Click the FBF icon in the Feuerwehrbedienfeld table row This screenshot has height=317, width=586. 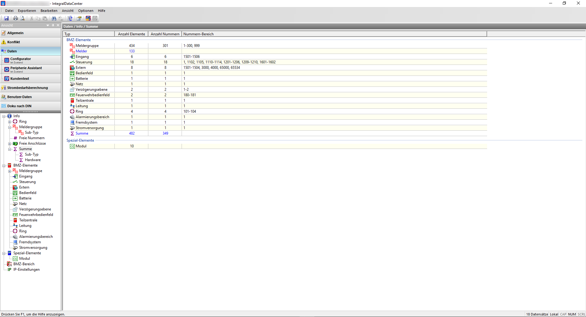pyautogui.click(x=72, y=95)
